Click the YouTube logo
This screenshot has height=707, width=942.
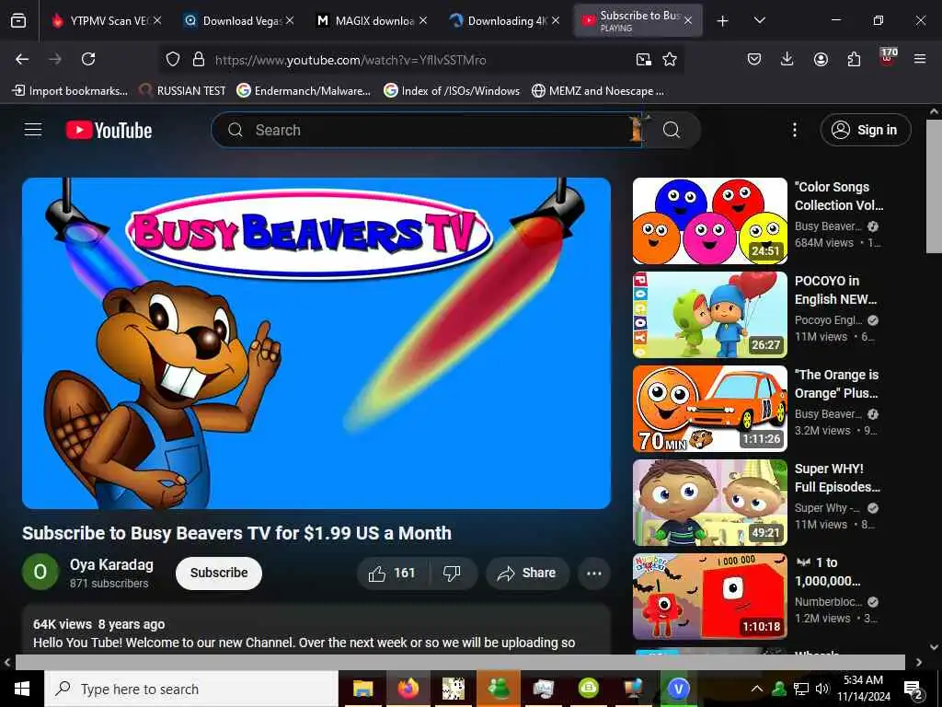(109, 130)
